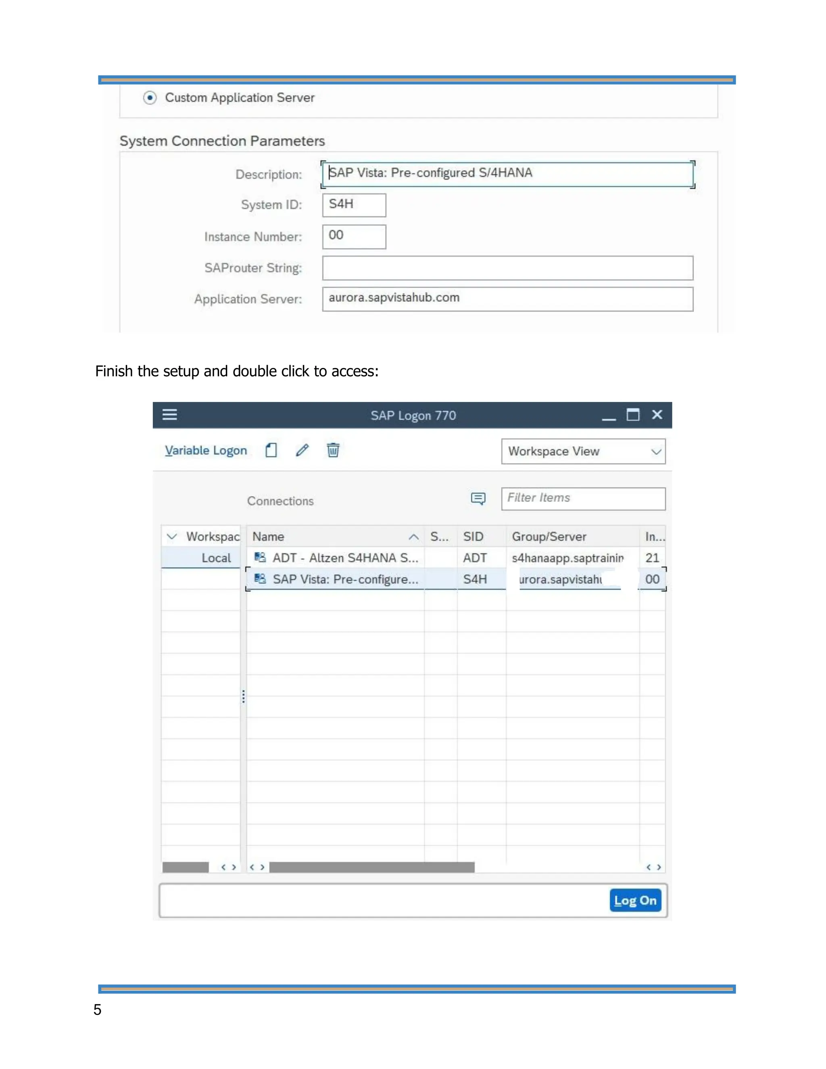Collapse the Workspaces tree chevron

click(x=172, y=537)
